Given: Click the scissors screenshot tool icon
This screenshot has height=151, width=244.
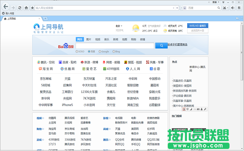Looking at the screenshot, I should tap(225, 8).
